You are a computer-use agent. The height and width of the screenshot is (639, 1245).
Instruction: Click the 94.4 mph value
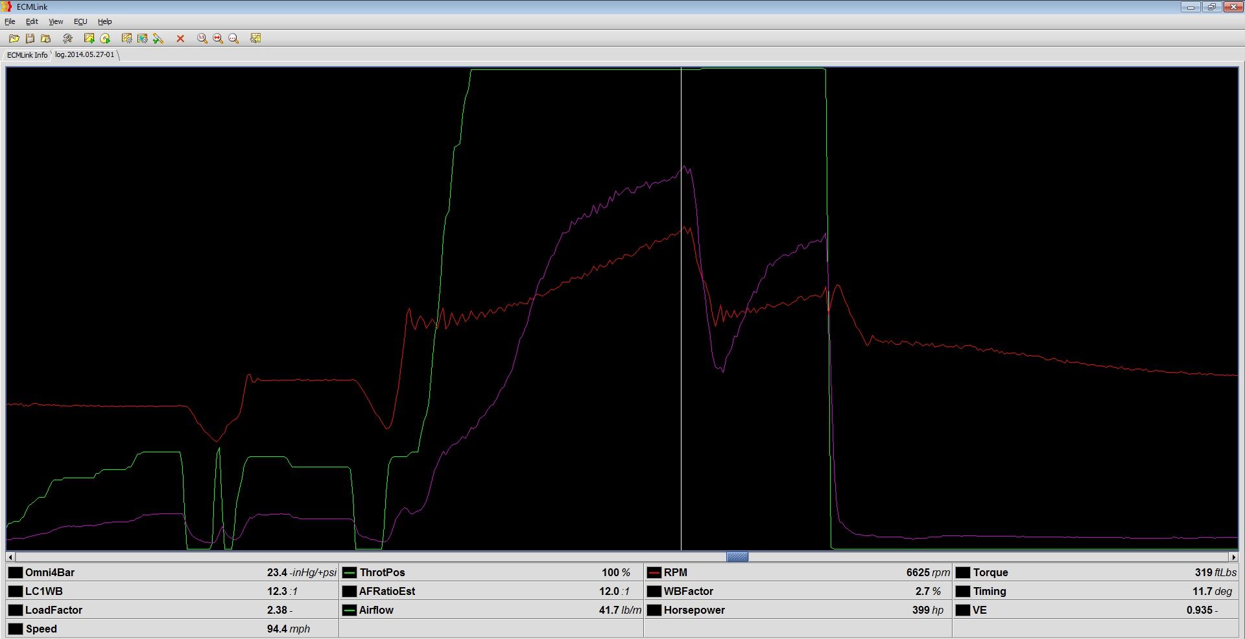tap(289, 629)
